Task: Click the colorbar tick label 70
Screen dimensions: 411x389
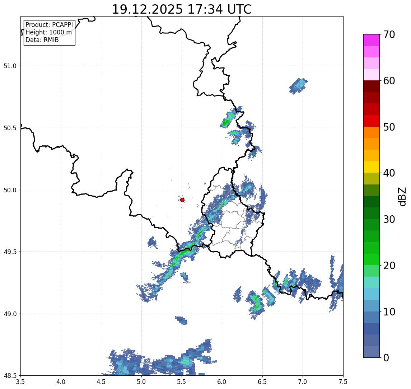Action: [x=389, y=34]
